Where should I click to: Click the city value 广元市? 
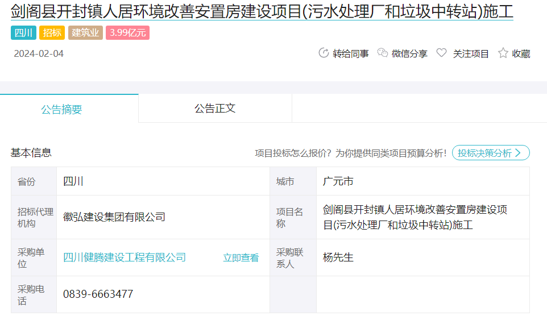(338, 181)
